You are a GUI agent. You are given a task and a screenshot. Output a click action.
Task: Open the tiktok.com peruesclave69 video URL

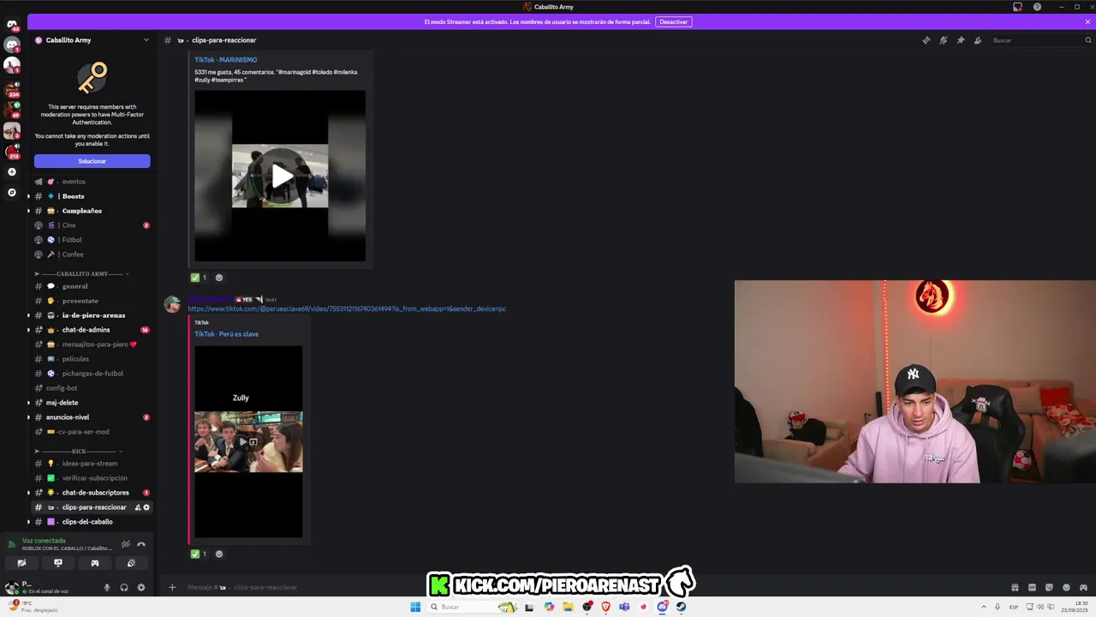pos(347,308)
